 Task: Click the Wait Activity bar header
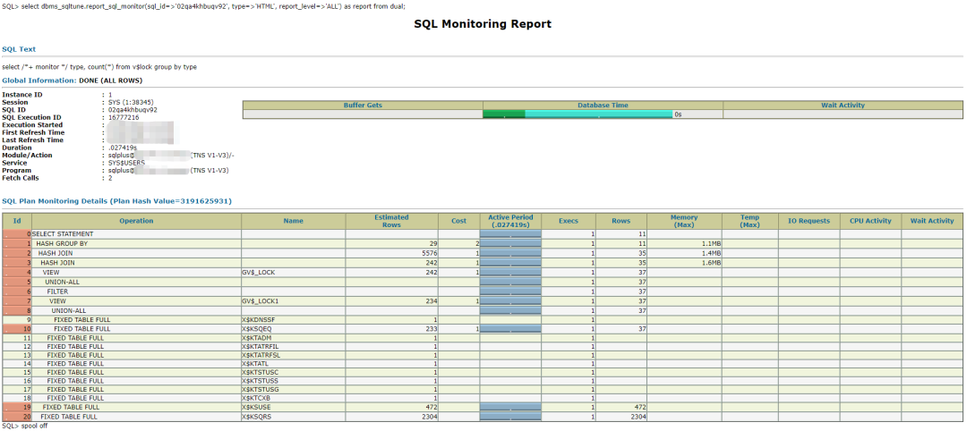pos(843,106)
